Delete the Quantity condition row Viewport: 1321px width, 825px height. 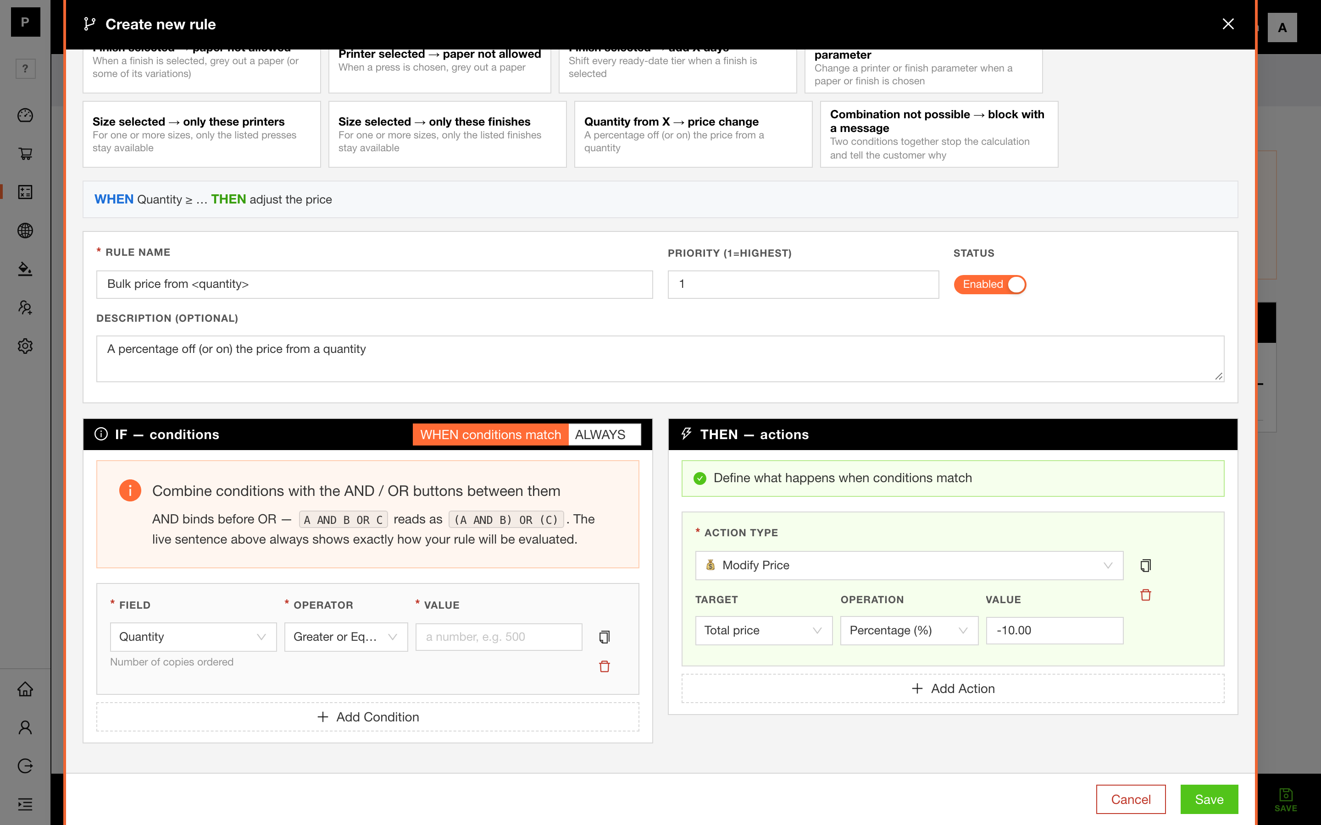click(x=604, y=666)
